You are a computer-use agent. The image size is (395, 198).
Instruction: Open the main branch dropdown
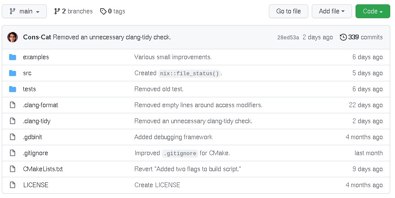tap(25, 11)
